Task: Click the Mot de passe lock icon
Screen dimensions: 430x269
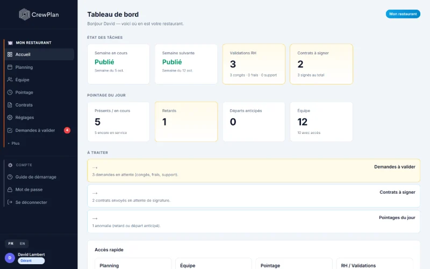Action: coord(10,190)
